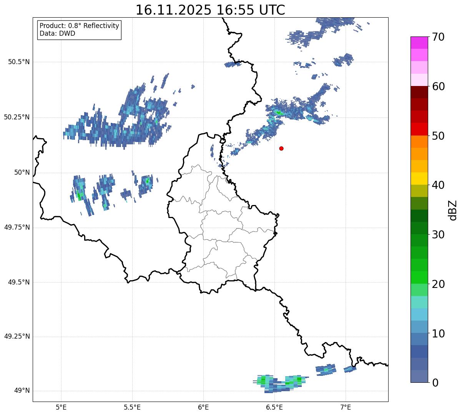Click the red location marker dot
The height and width of the screenshot is (415, 462).
pyautogui.click(x=281, y=148)
